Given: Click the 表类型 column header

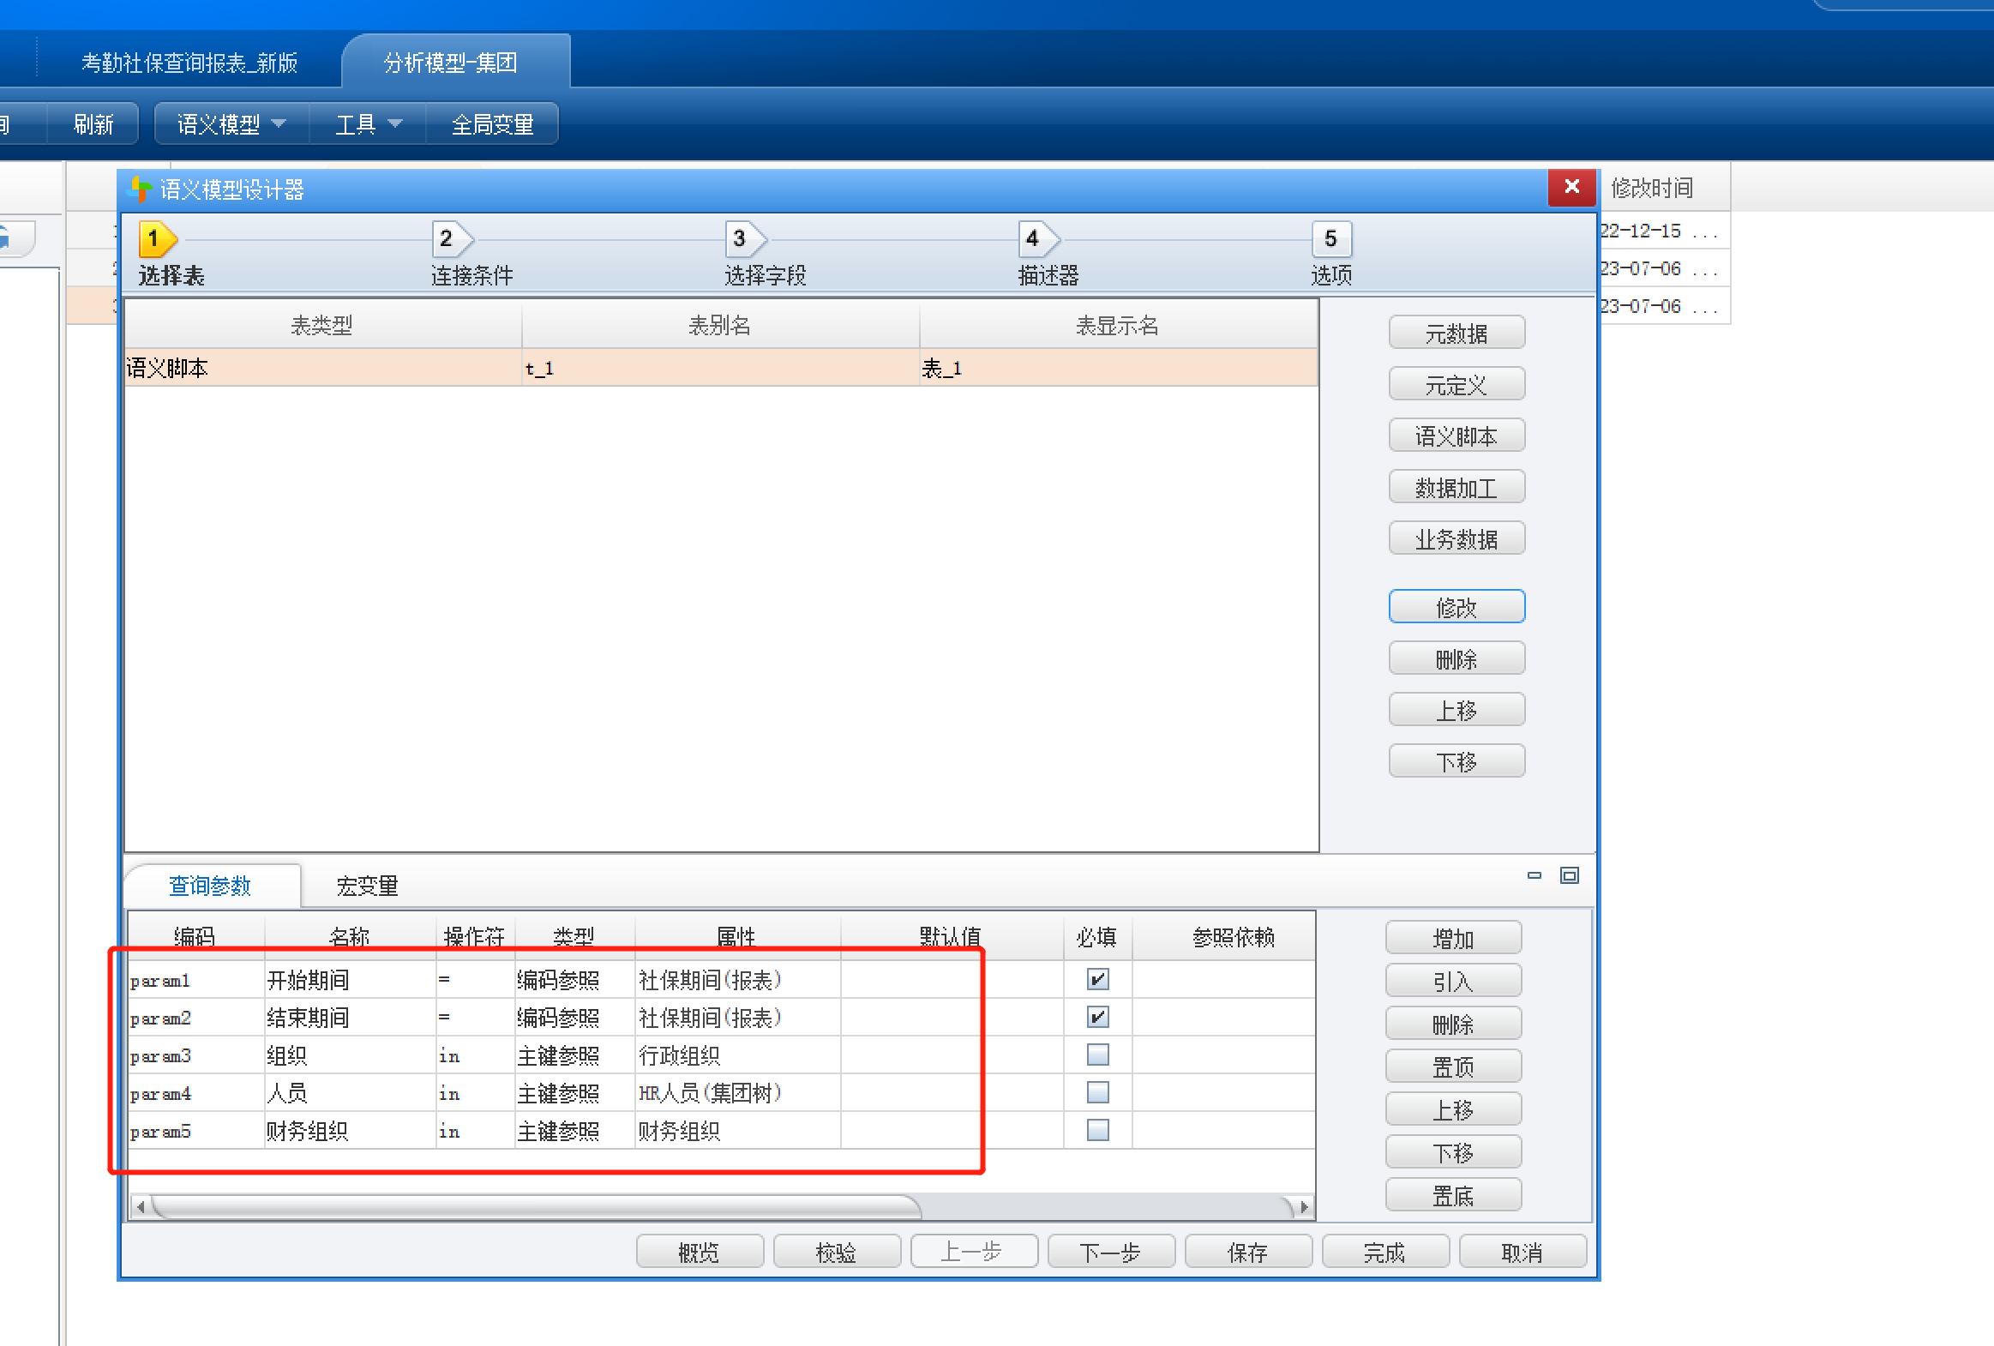Looking at the screenshot, I should pyautogui.click(x=323, y=325).
